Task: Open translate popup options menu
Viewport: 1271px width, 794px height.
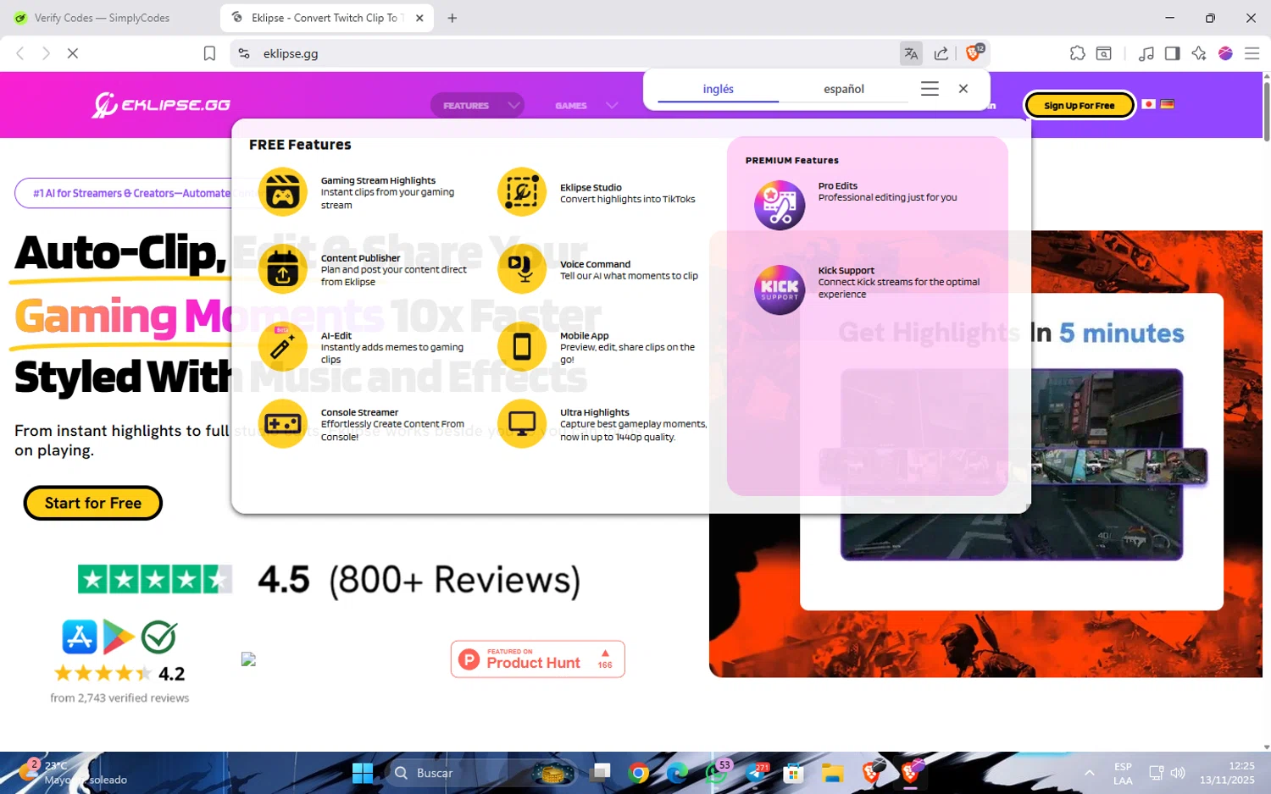Action: 930,89
